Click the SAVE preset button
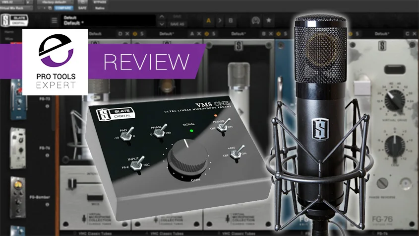Image resolution: width=419 pixels, height=236 pixels. point(177,16)
